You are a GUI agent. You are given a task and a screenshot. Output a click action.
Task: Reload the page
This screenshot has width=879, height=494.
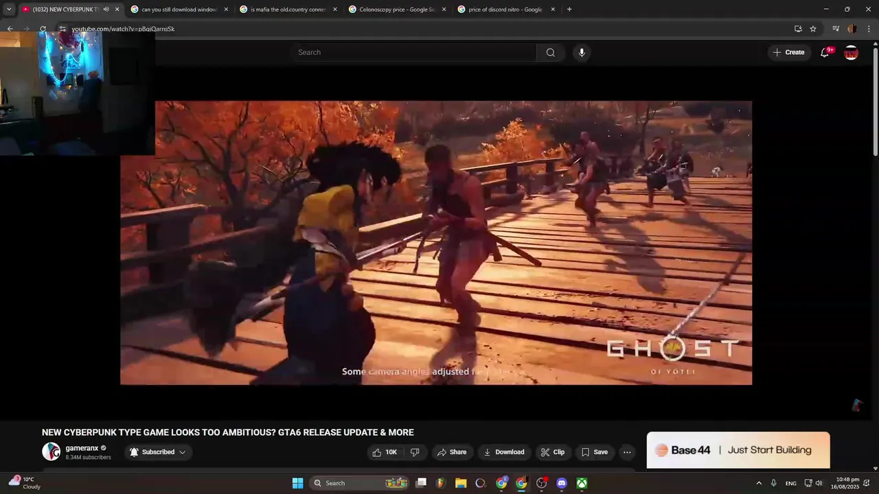click(43, 29)
